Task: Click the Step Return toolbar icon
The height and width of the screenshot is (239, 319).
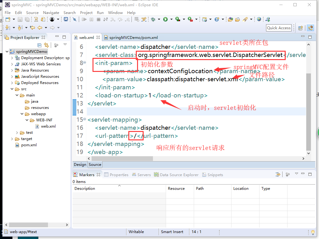Action: 127,19
